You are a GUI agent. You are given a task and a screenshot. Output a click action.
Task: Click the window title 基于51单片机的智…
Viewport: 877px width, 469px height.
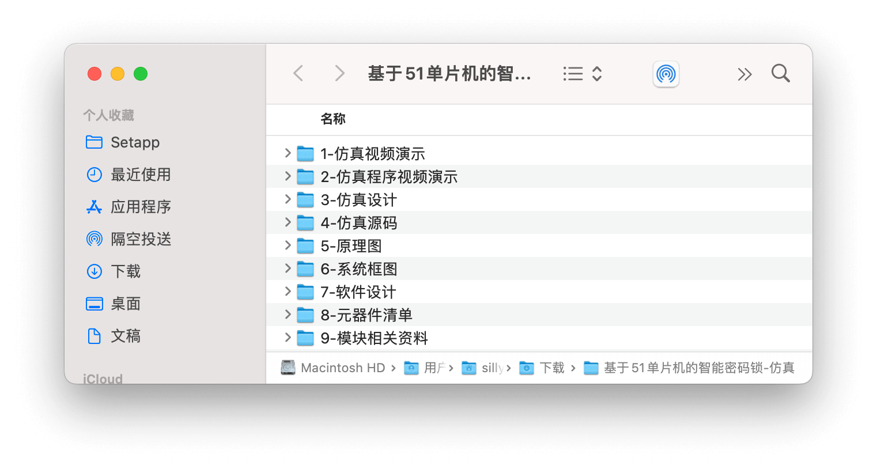[x=449, y=74]
